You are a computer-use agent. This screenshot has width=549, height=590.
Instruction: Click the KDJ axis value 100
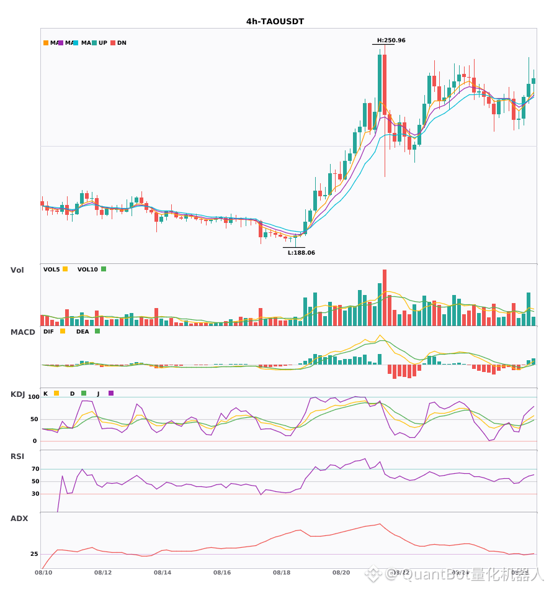33,397
